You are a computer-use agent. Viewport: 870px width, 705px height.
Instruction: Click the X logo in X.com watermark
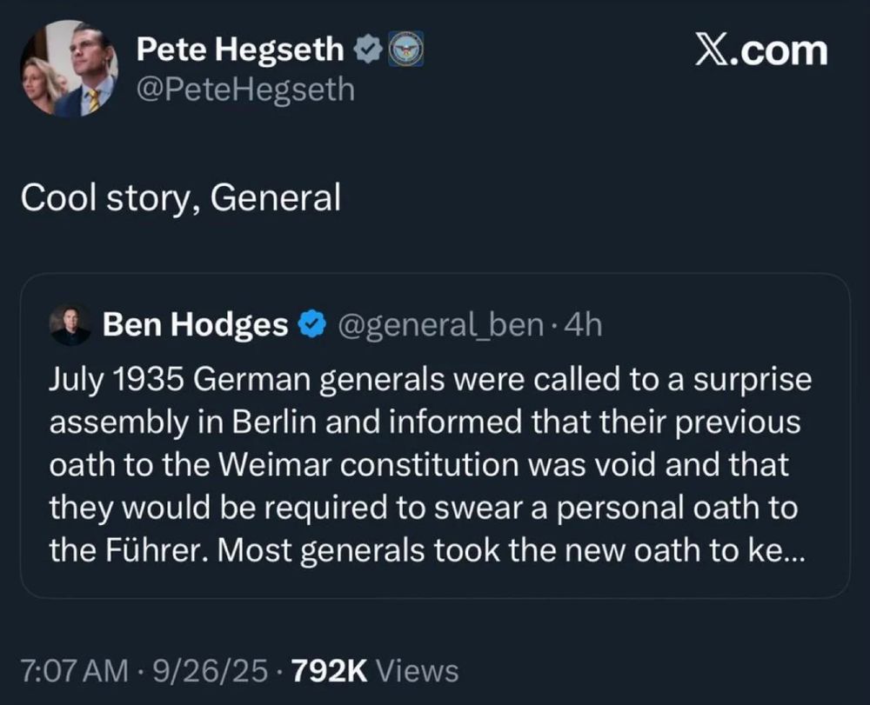click(714, 51)
